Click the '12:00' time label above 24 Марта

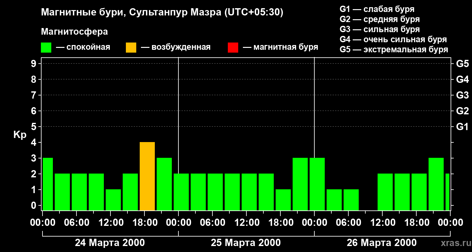pos(110,223)
